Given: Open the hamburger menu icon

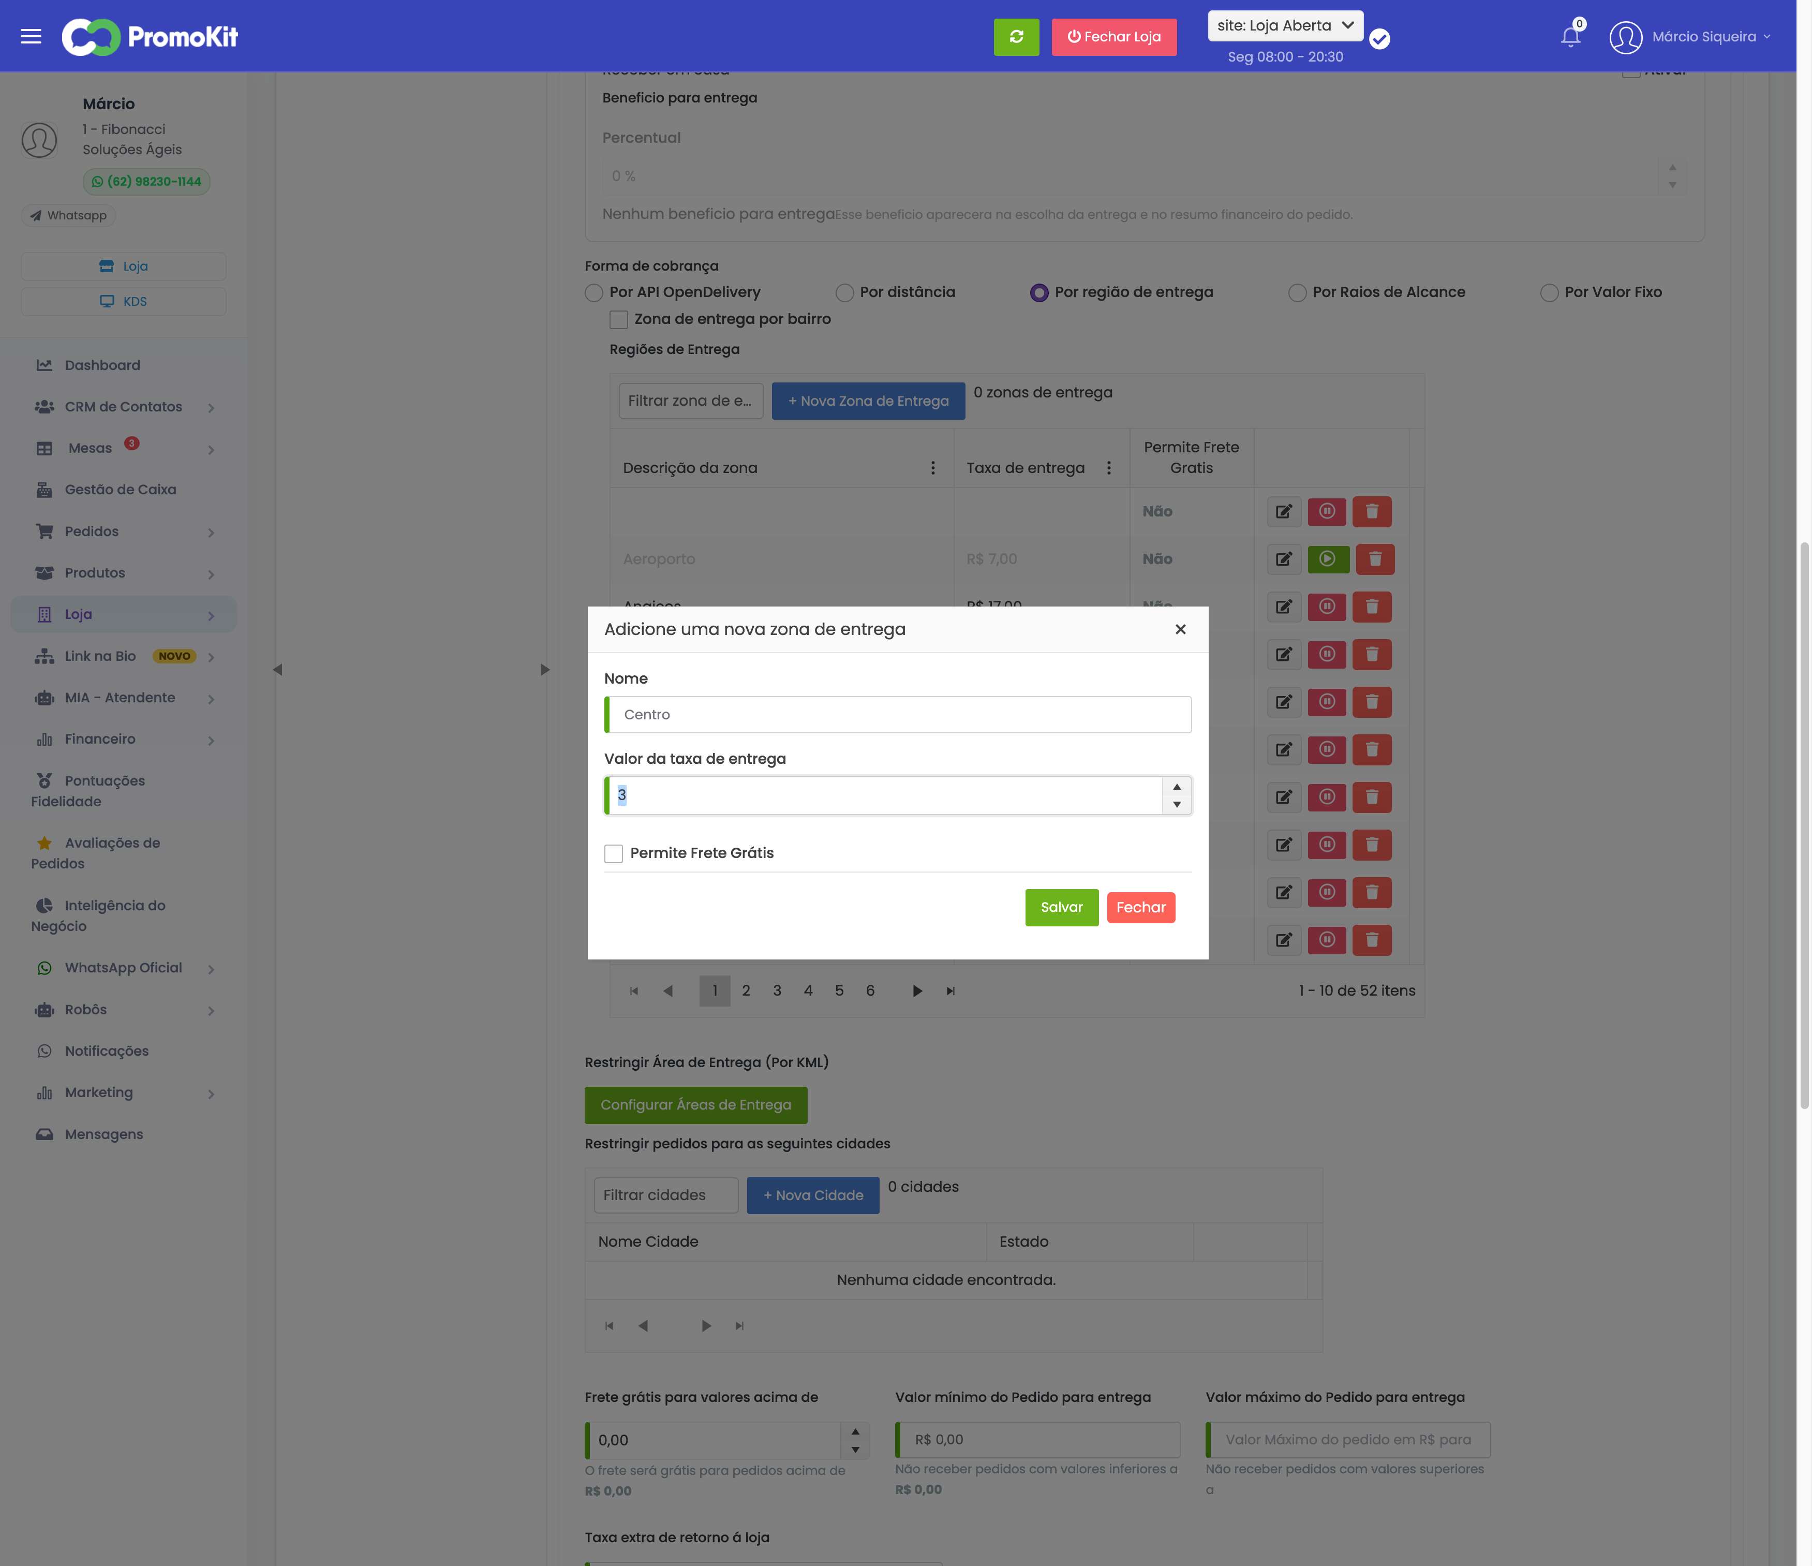Looking at the screenshot, I should click(31, 37).
